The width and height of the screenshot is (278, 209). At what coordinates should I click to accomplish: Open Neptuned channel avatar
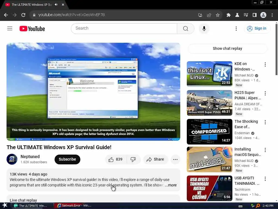(x=12, y=159)
